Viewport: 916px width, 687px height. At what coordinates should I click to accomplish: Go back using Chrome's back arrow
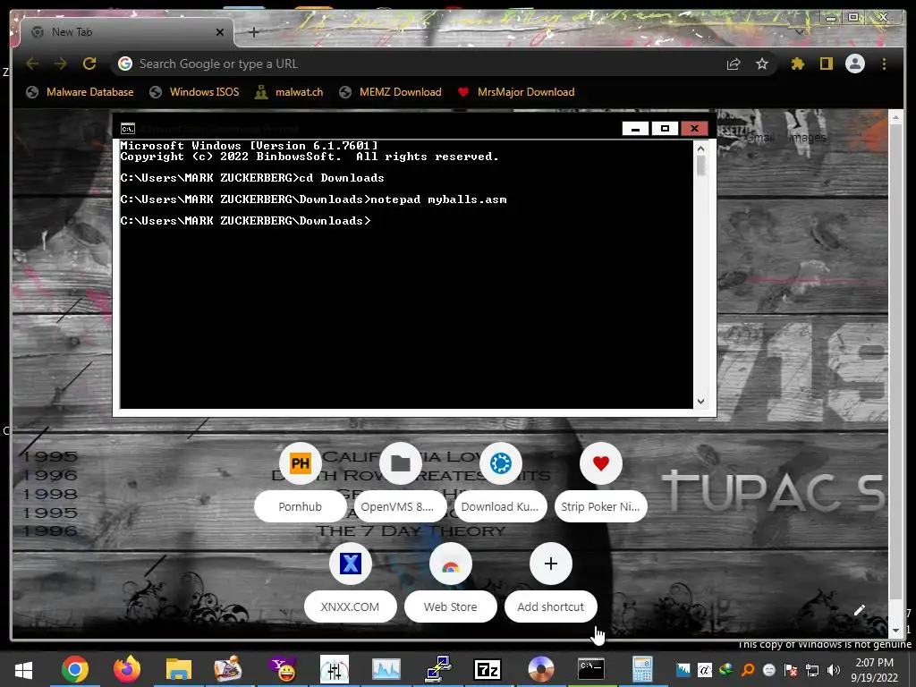(x=32, y=64)
